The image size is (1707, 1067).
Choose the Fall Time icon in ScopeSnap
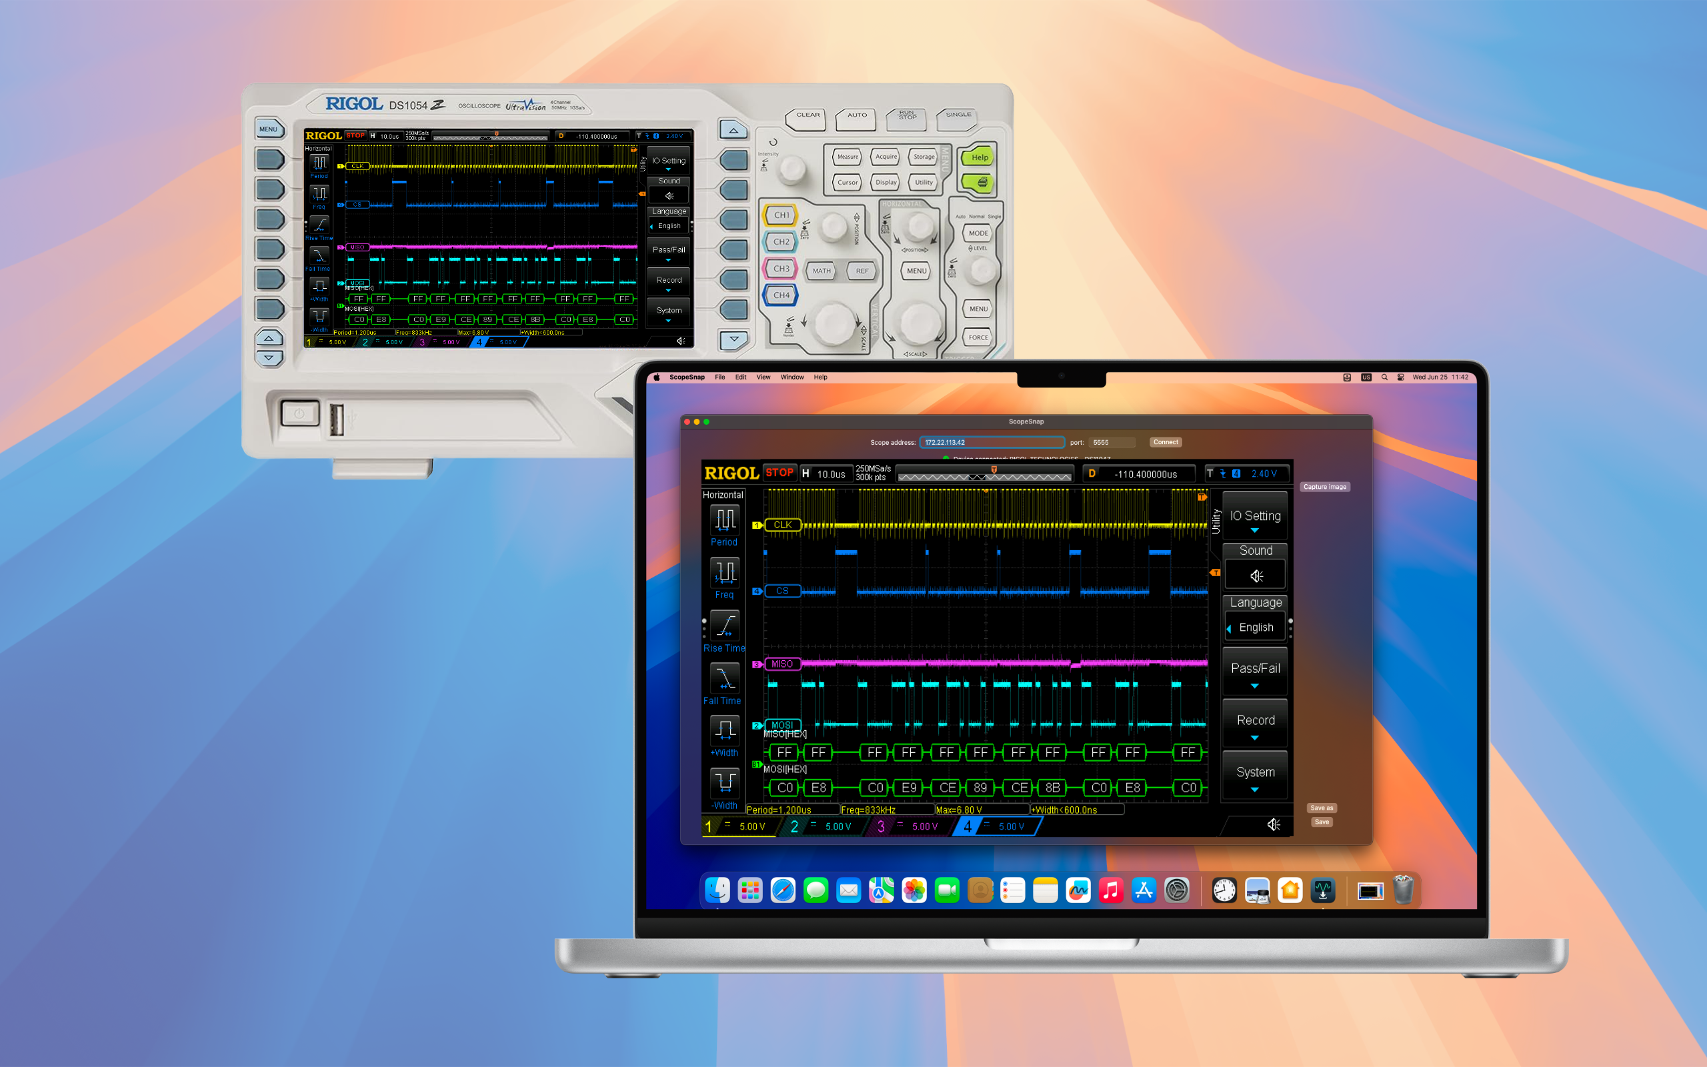pyautogui.click(x=724, y=678)
